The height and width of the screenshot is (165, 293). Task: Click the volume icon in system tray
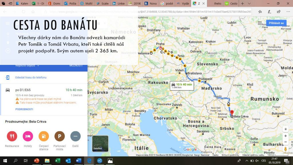257,161
